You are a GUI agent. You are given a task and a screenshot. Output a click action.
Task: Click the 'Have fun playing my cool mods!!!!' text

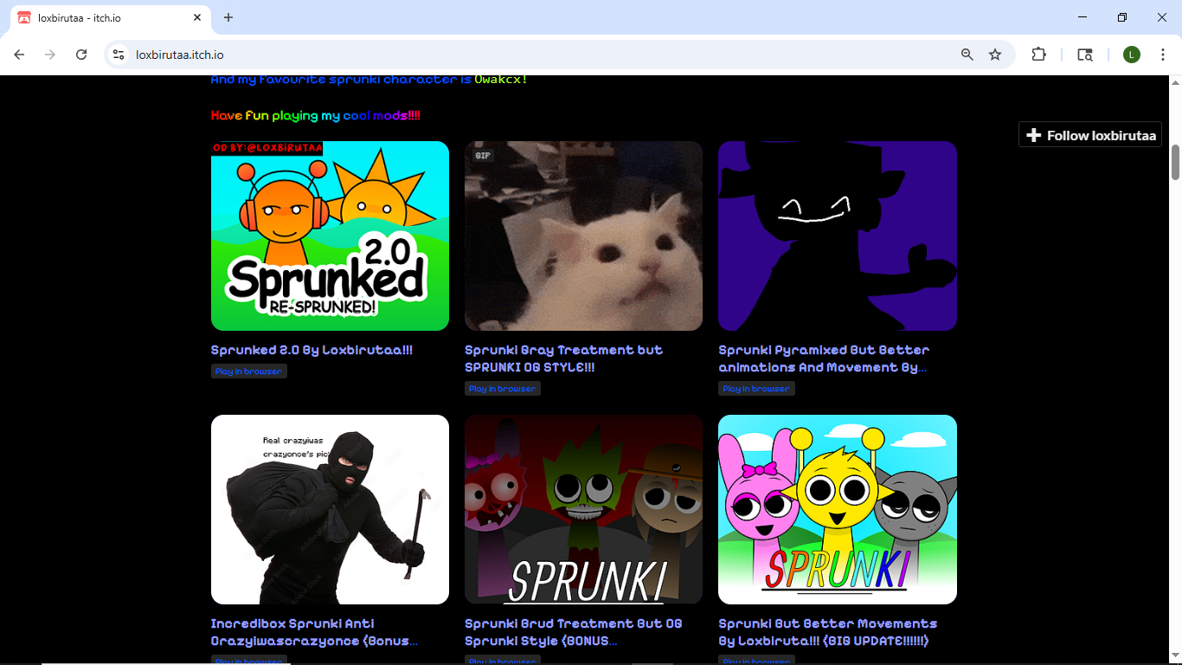coord(316,115)
